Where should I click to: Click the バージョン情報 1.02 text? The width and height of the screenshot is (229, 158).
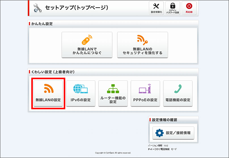[158, 145]
